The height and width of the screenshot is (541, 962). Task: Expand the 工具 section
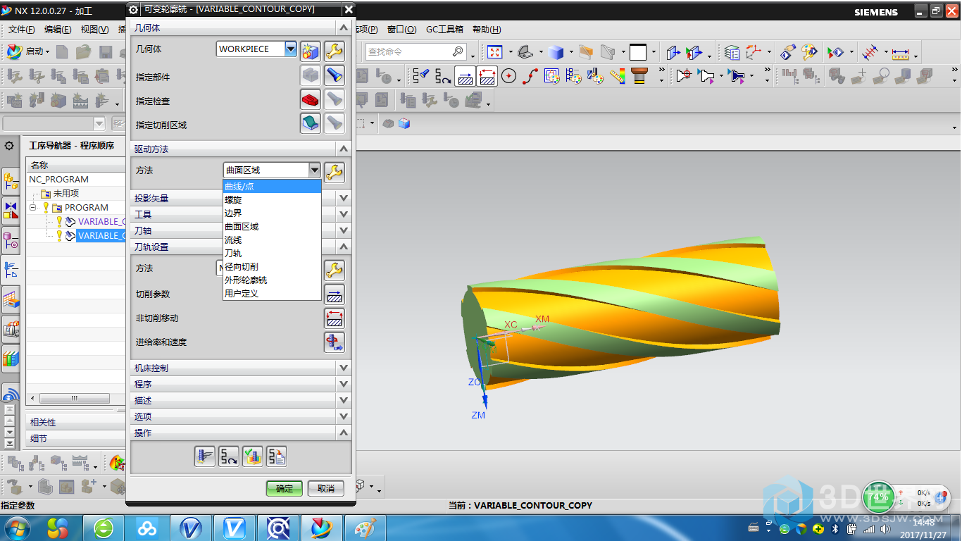[x=343, y=214]
